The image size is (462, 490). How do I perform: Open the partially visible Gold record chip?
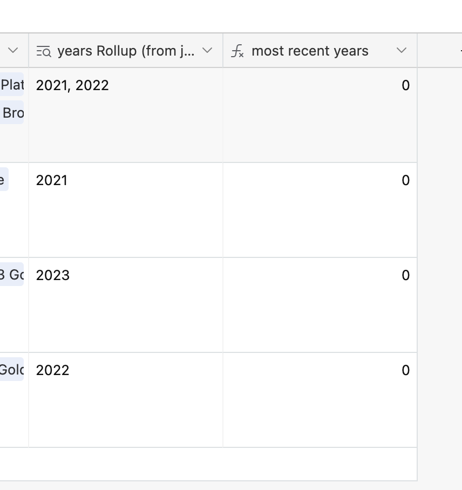[12, 369]
